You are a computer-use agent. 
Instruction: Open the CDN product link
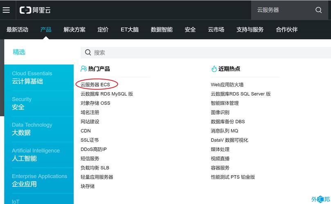[x=86, y=131]
